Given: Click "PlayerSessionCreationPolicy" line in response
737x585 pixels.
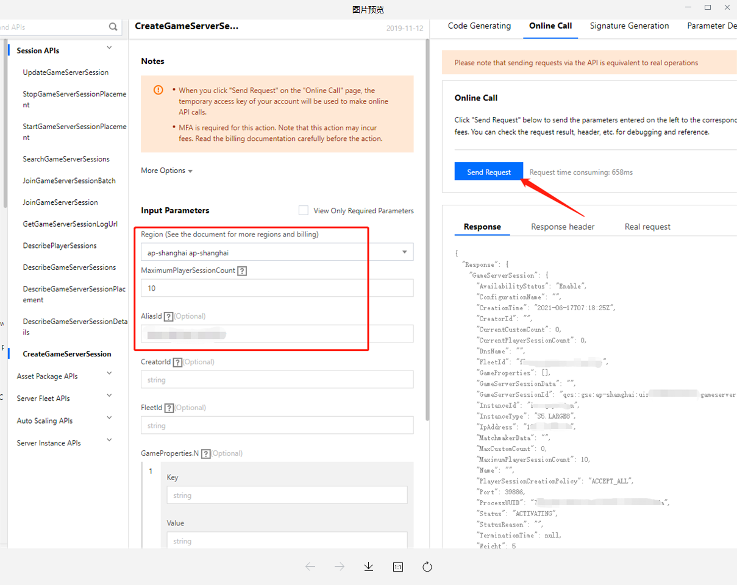Looking at the screenshot, I should [555, 481].
